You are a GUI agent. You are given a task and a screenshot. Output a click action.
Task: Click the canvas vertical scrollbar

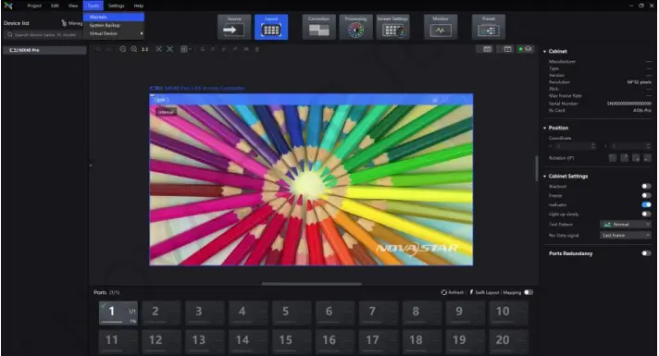click(536, 168)
